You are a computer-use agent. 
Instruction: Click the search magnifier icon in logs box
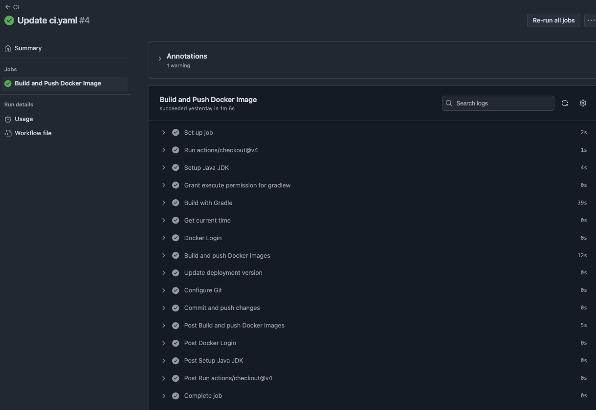pyautogui.click(x=449, y=103)
